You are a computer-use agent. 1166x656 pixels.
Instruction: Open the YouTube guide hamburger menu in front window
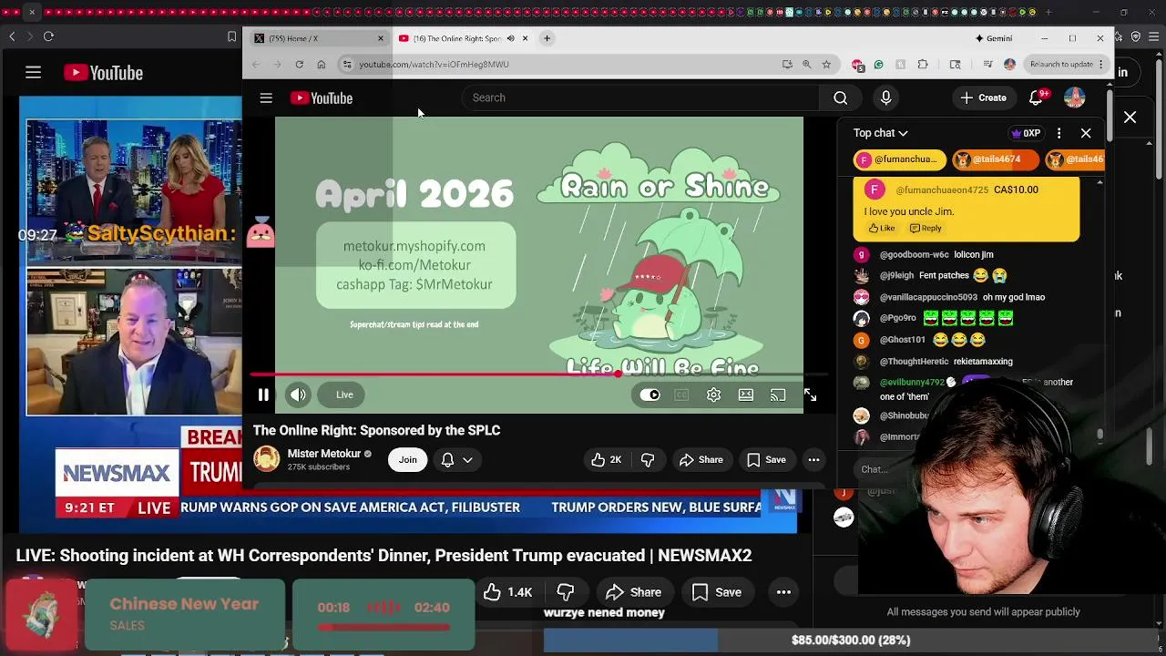(266, 97)
